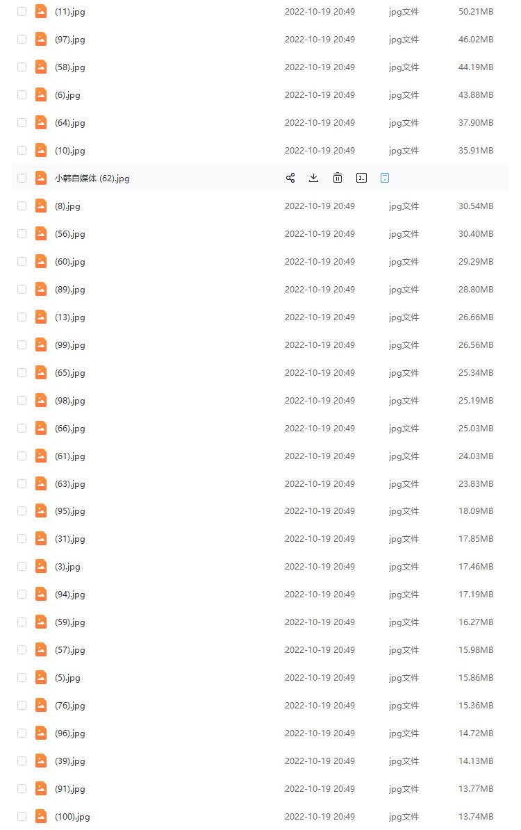This screenshot has width=521, height=830.
Task: Check the box for (89).jpg
Action: (22, 290)
